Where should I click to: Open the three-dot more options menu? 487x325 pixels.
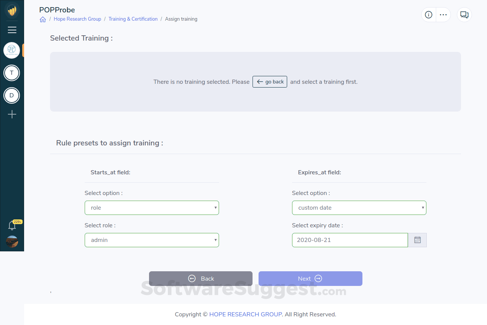click(x=443, y=15)
